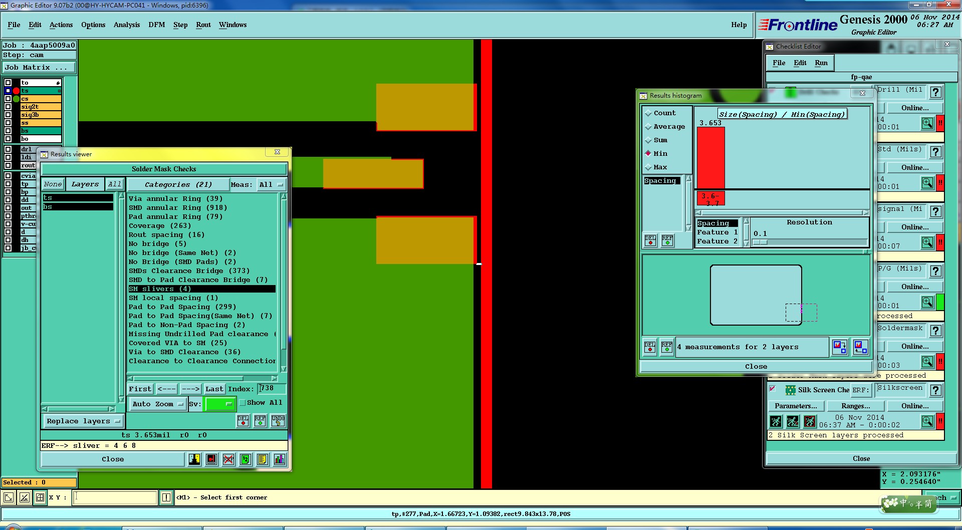962x530 pixels.
Task: Open DFM menu
Action: 157,25
